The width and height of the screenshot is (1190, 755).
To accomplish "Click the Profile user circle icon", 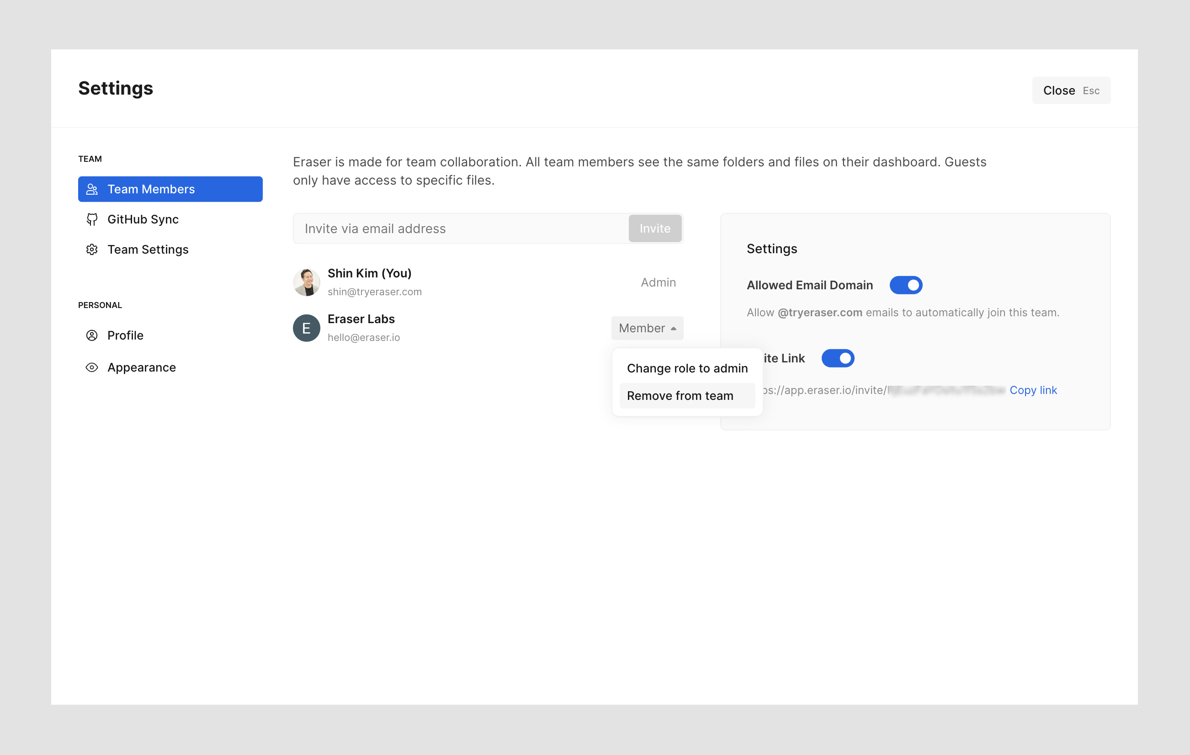I will tap(92, 335).
